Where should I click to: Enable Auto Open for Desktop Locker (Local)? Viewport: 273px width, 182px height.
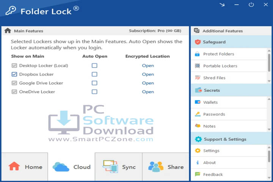(94, 66)
